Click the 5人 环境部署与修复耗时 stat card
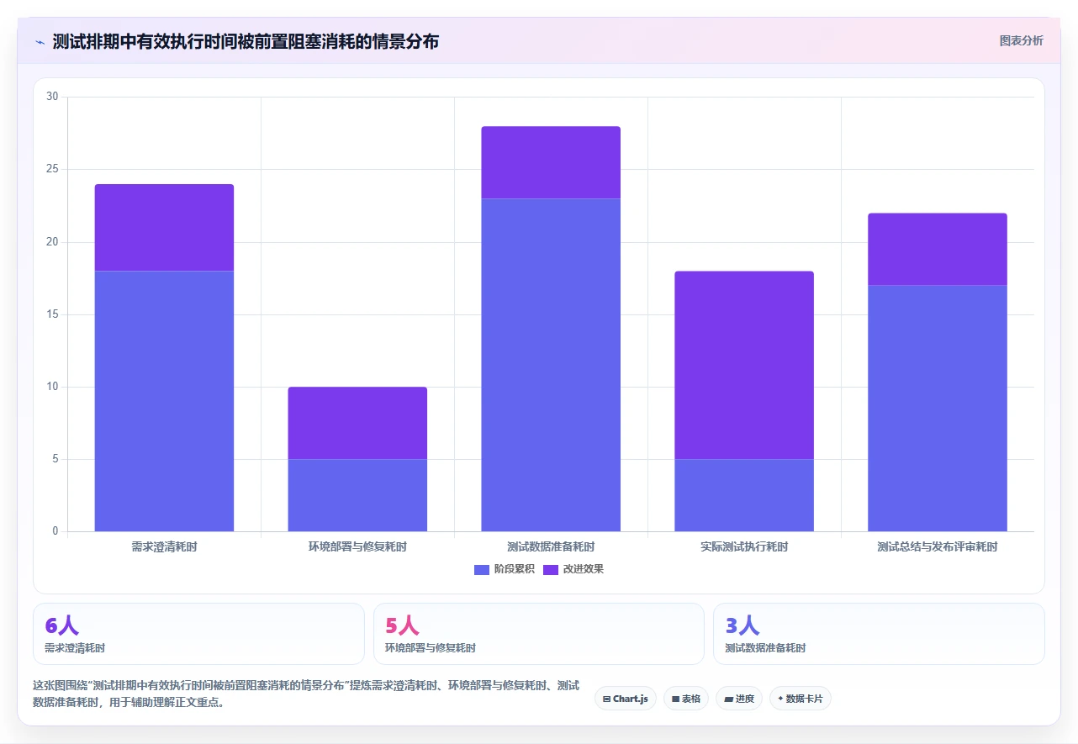 539,634
